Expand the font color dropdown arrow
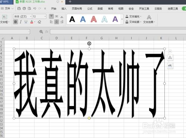Viewport: 186px width, 138px height. [x=35, y=22]
